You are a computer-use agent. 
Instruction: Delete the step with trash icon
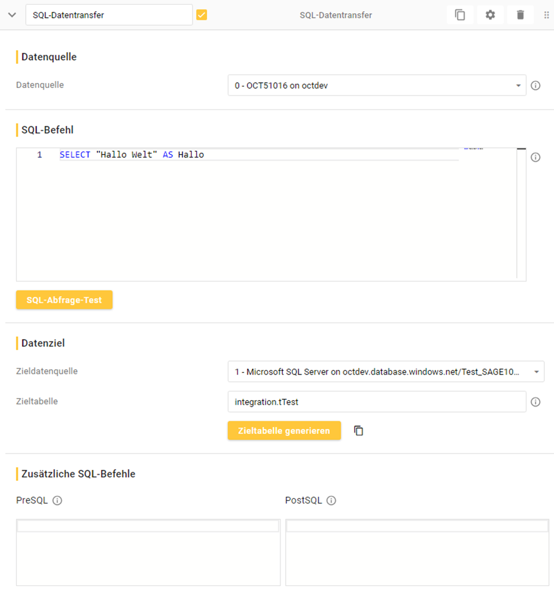[x=520, y=15]
